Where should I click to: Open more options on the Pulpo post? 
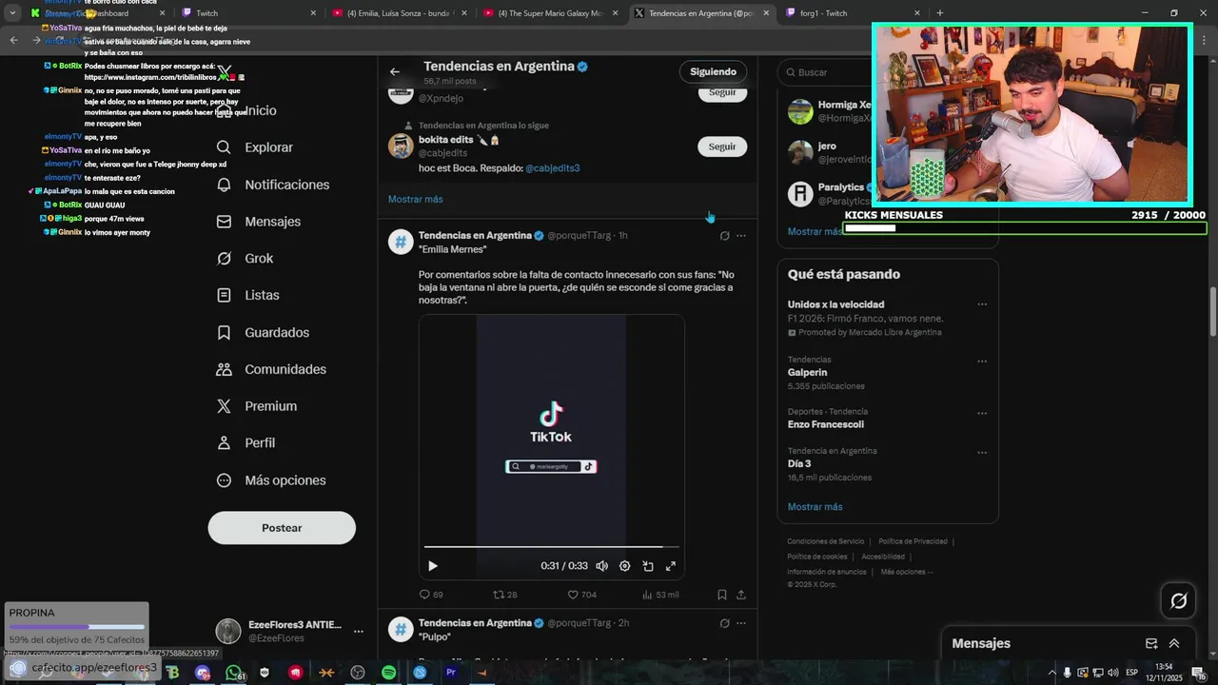point(741,623)
